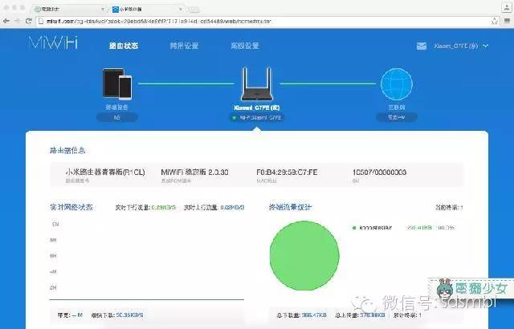The height and width of the screenshot is (329, 514).
Task: Reload the page with refresh icon
Action: click(29, 22)
